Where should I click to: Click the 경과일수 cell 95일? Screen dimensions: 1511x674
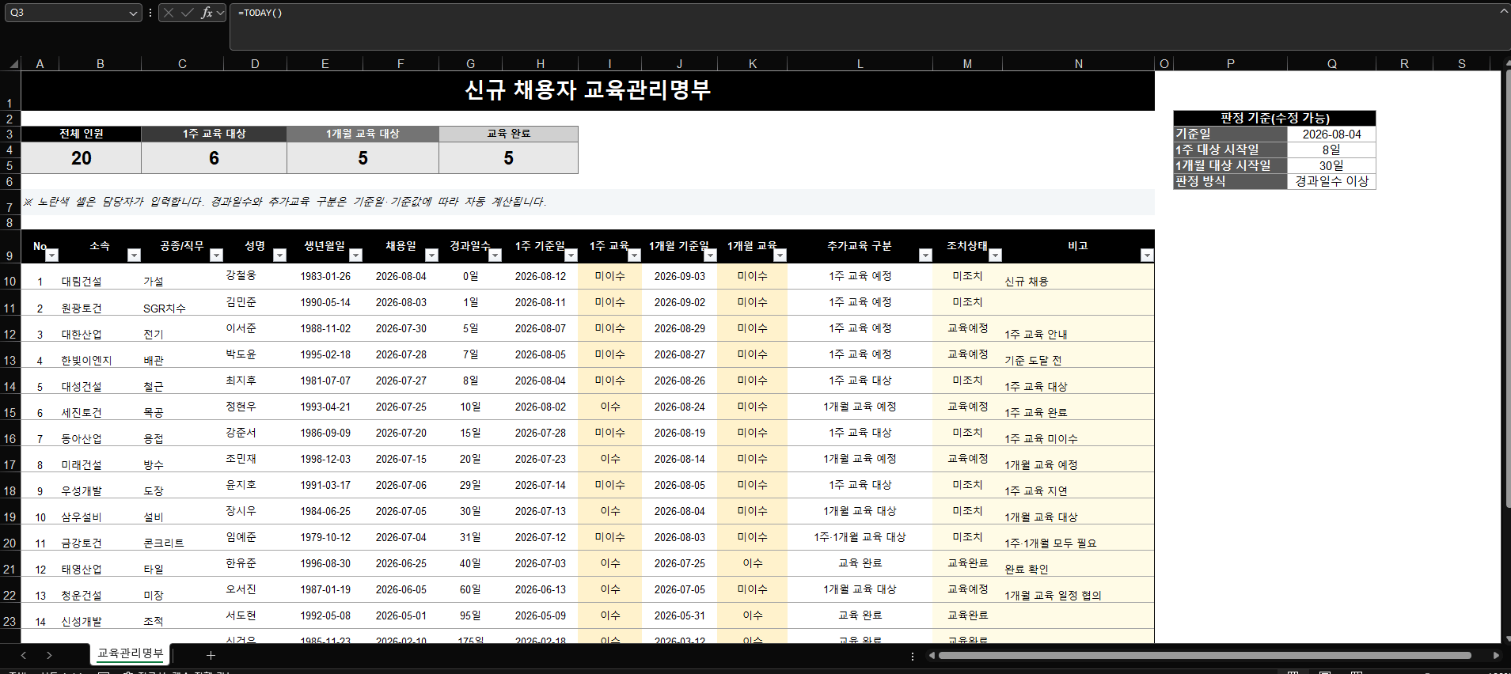pyautogui.click(x=471, y=615)
